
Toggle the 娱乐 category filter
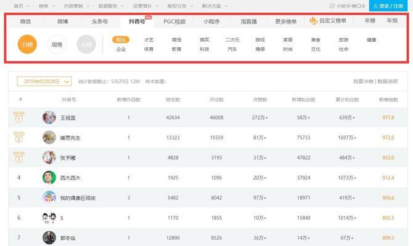tap(121, 40)
